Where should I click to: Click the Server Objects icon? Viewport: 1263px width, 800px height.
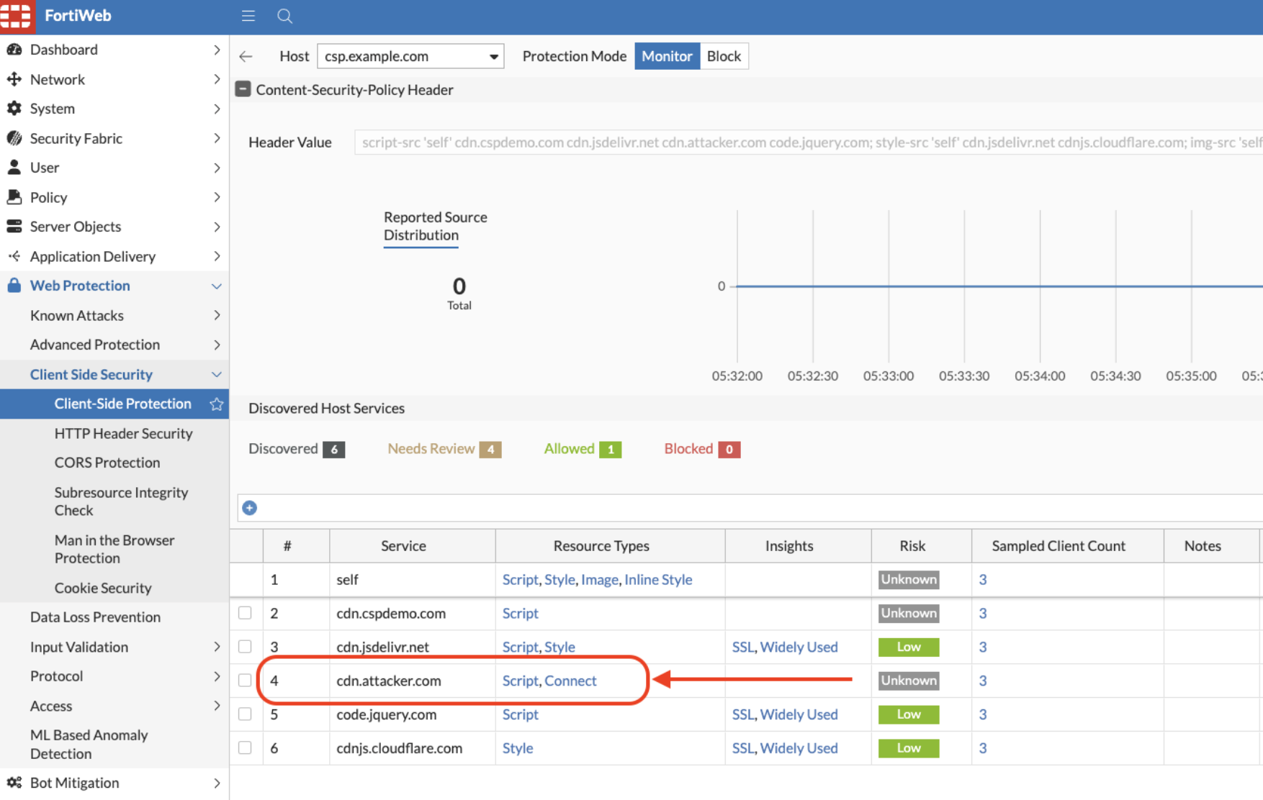pos(14,227)
